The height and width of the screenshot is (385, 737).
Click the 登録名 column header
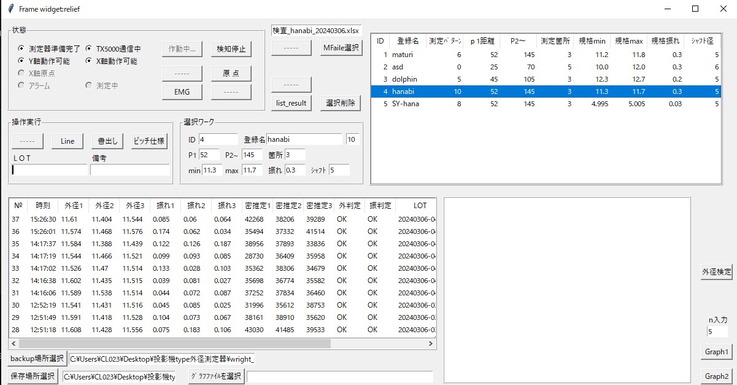click(x=407, y=41)
